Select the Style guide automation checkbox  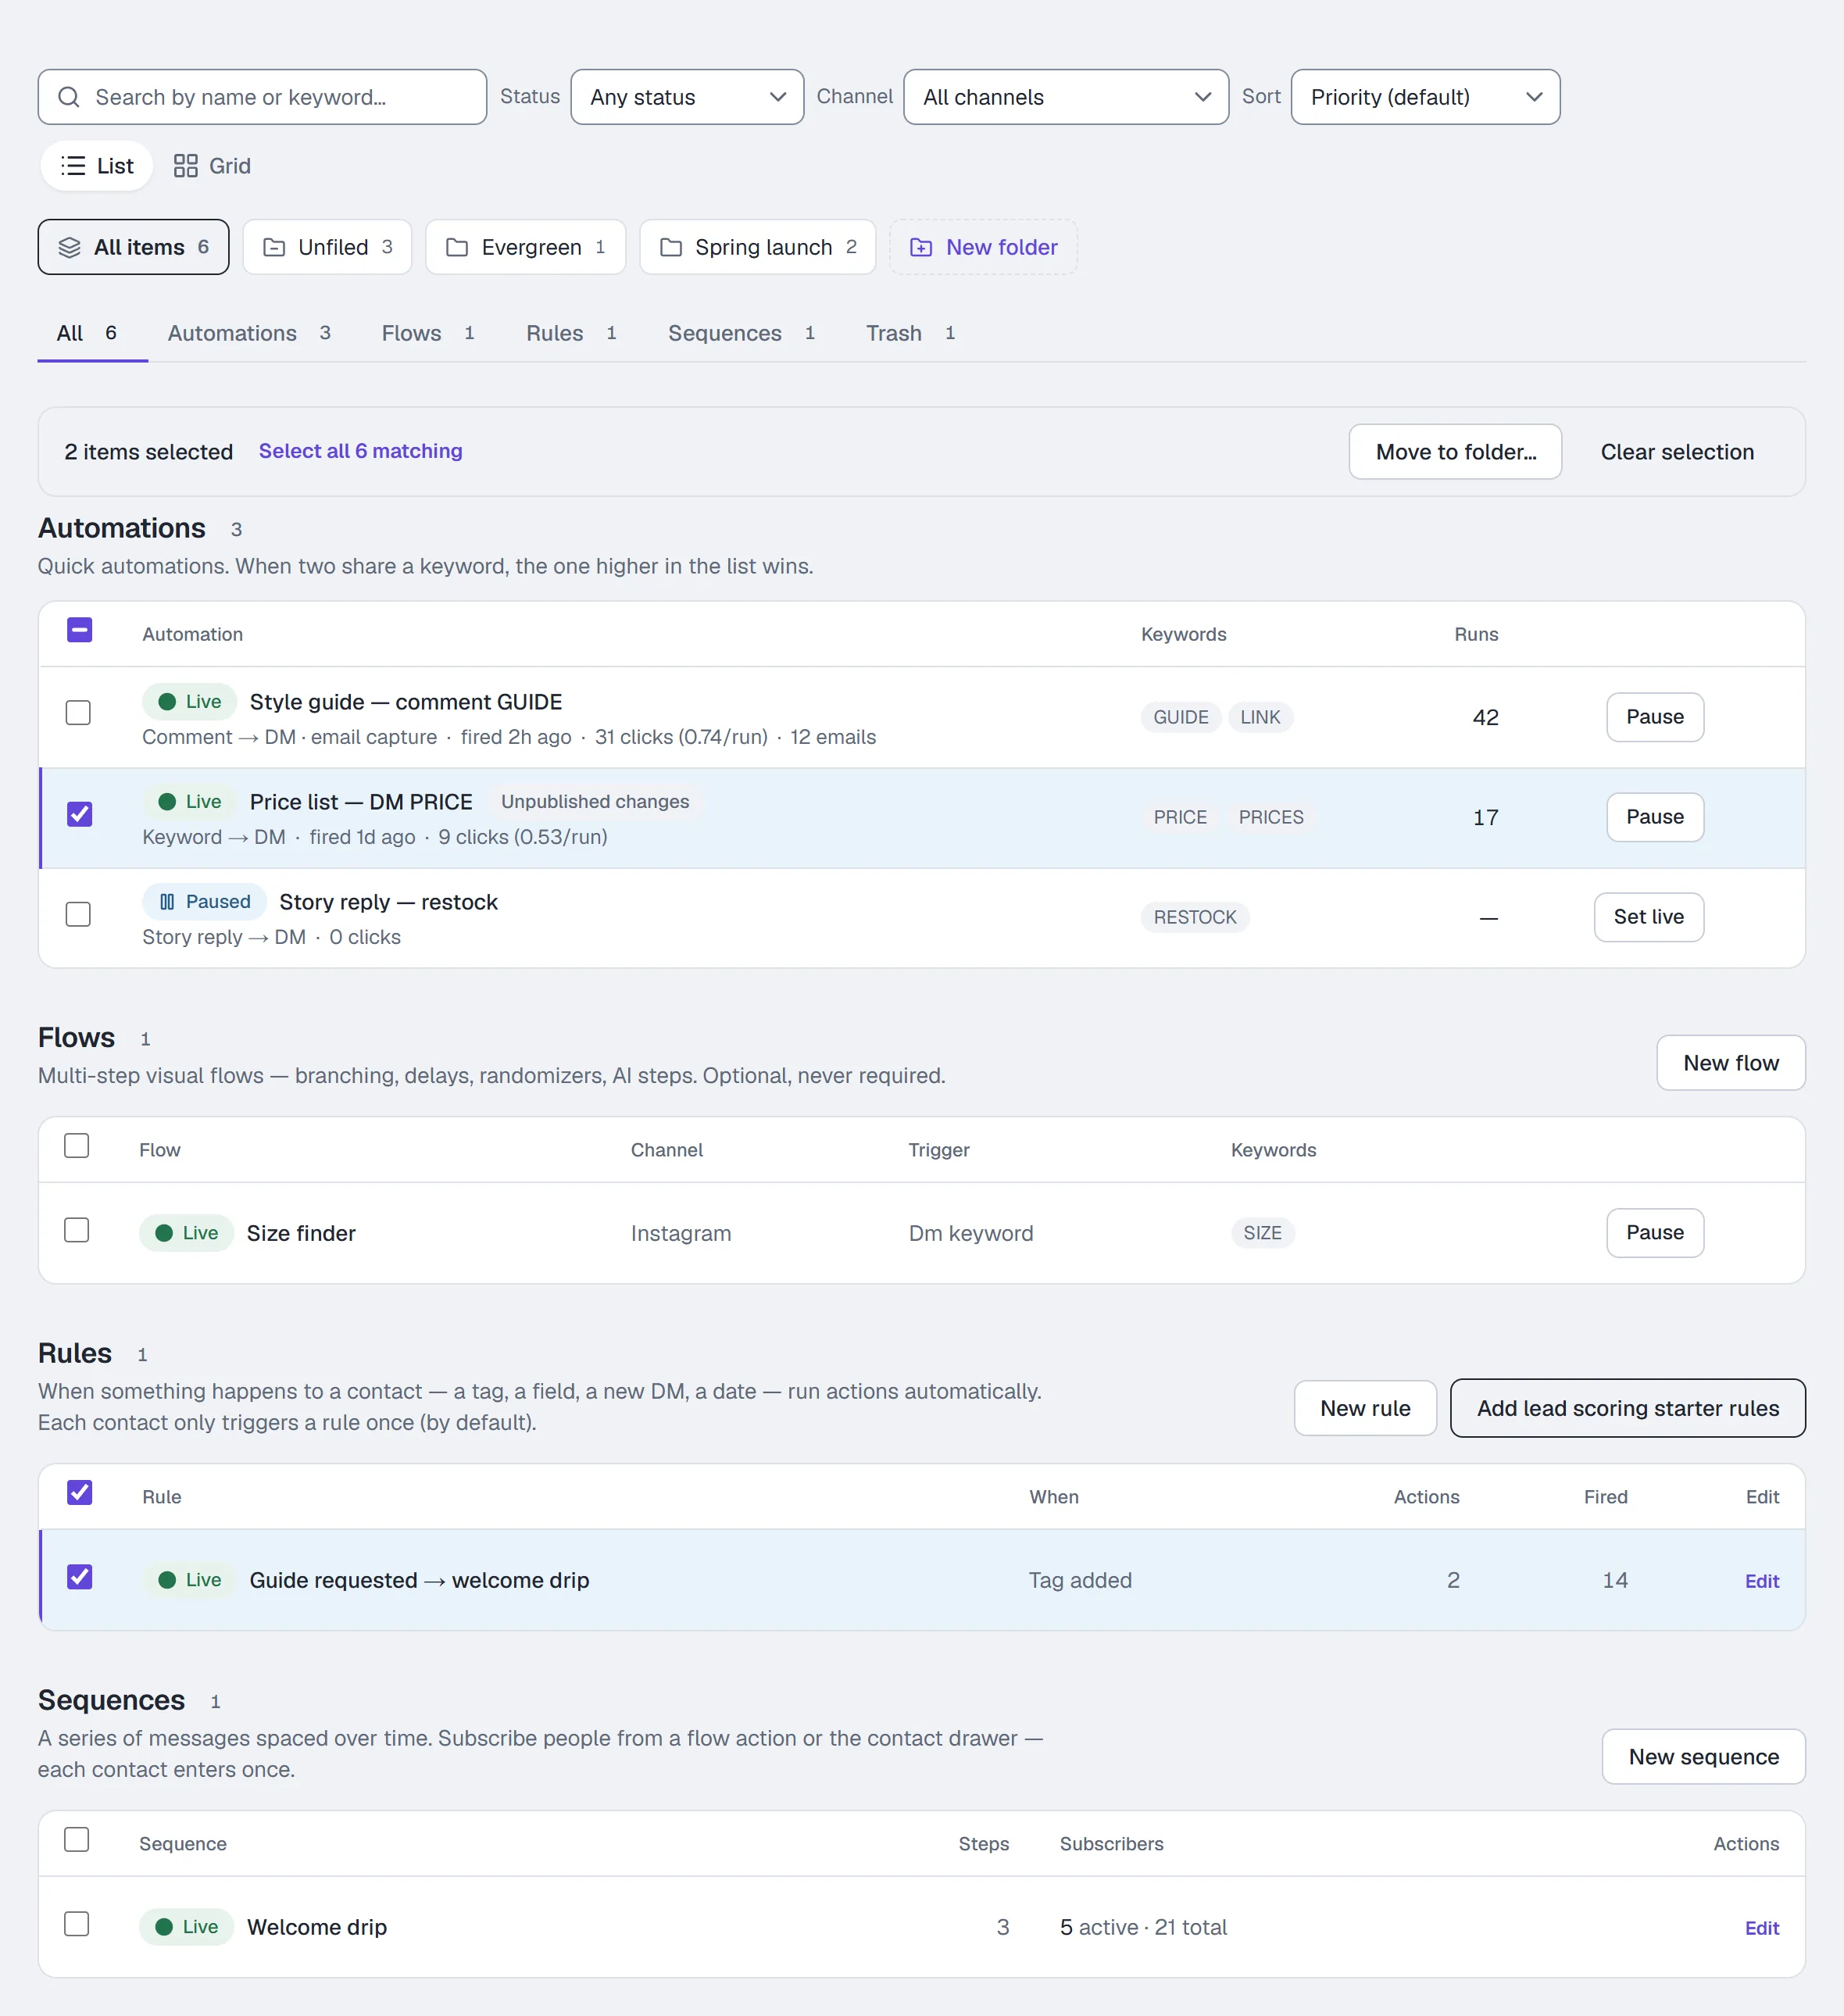tap(78, 713)
